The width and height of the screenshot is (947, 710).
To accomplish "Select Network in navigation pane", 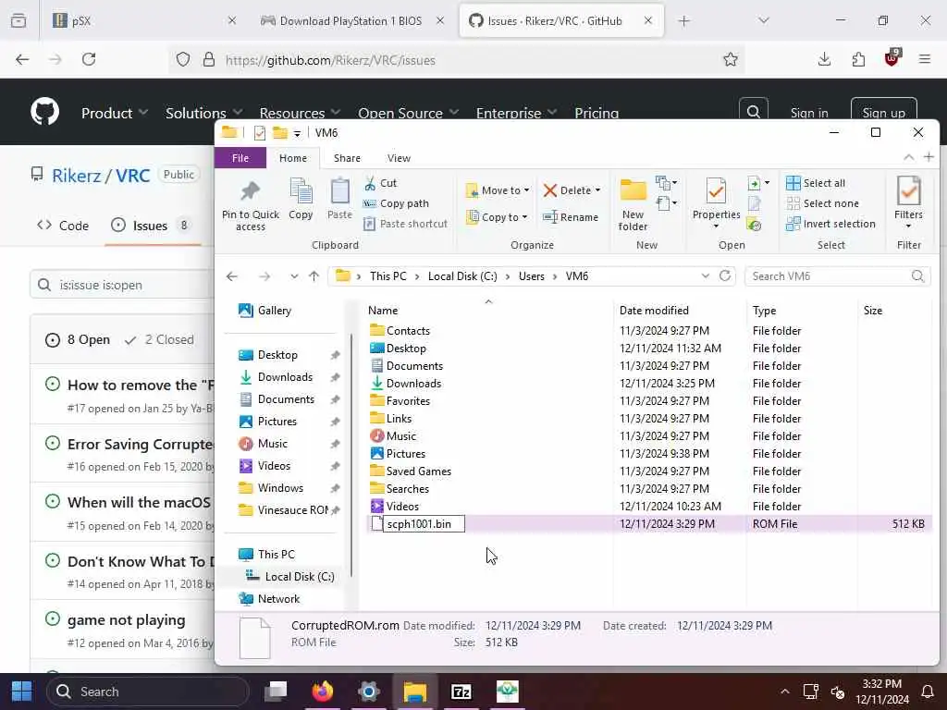I will coord(269,599).
